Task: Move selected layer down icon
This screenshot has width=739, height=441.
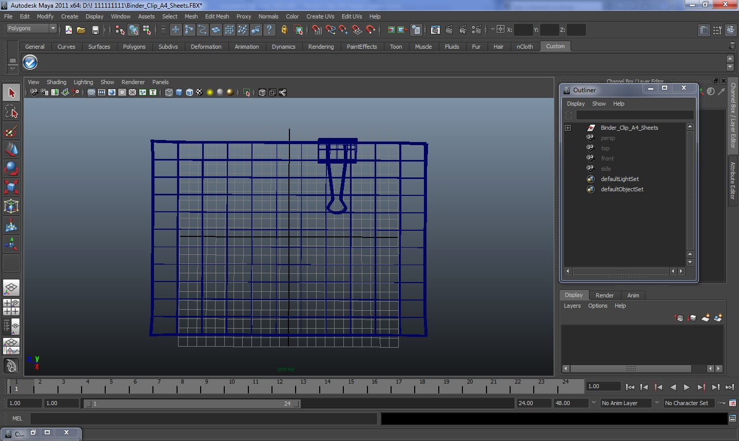Action: click(x=692, y=318)
